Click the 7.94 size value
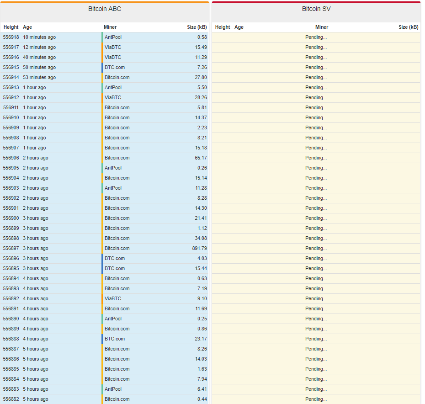Viewport: 425px width, 404px height. click(x=202, y=379)
